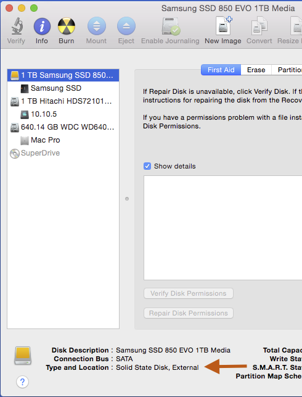
Task: Select 640.14 GB WDC WD640 disk
Action: pyautogui.click(x=63, y=127)
